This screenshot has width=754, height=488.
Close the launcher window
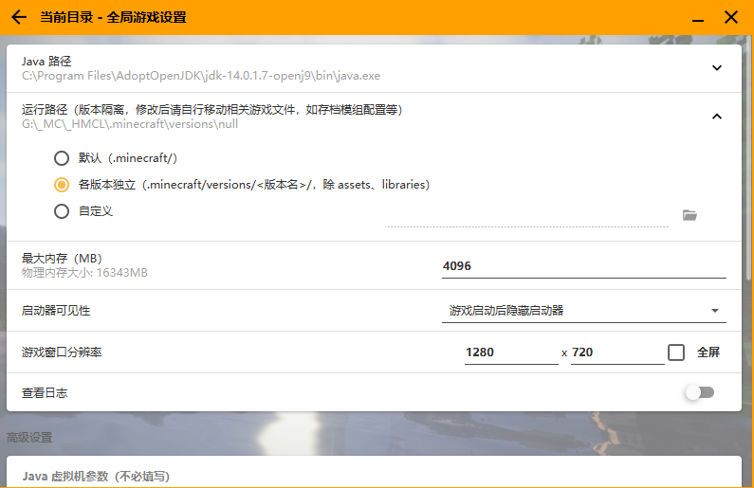731,17
